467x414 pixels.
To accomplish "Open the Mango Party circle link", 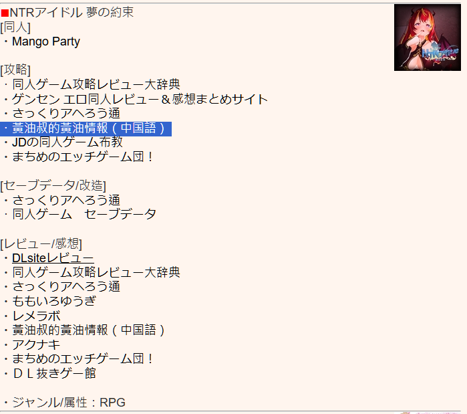I will click(x=46, y=41).
